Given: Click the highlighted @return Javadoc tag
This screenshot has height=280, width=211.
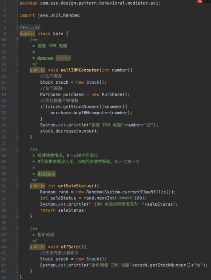Looking at the screenshot, I should point(46,174).
